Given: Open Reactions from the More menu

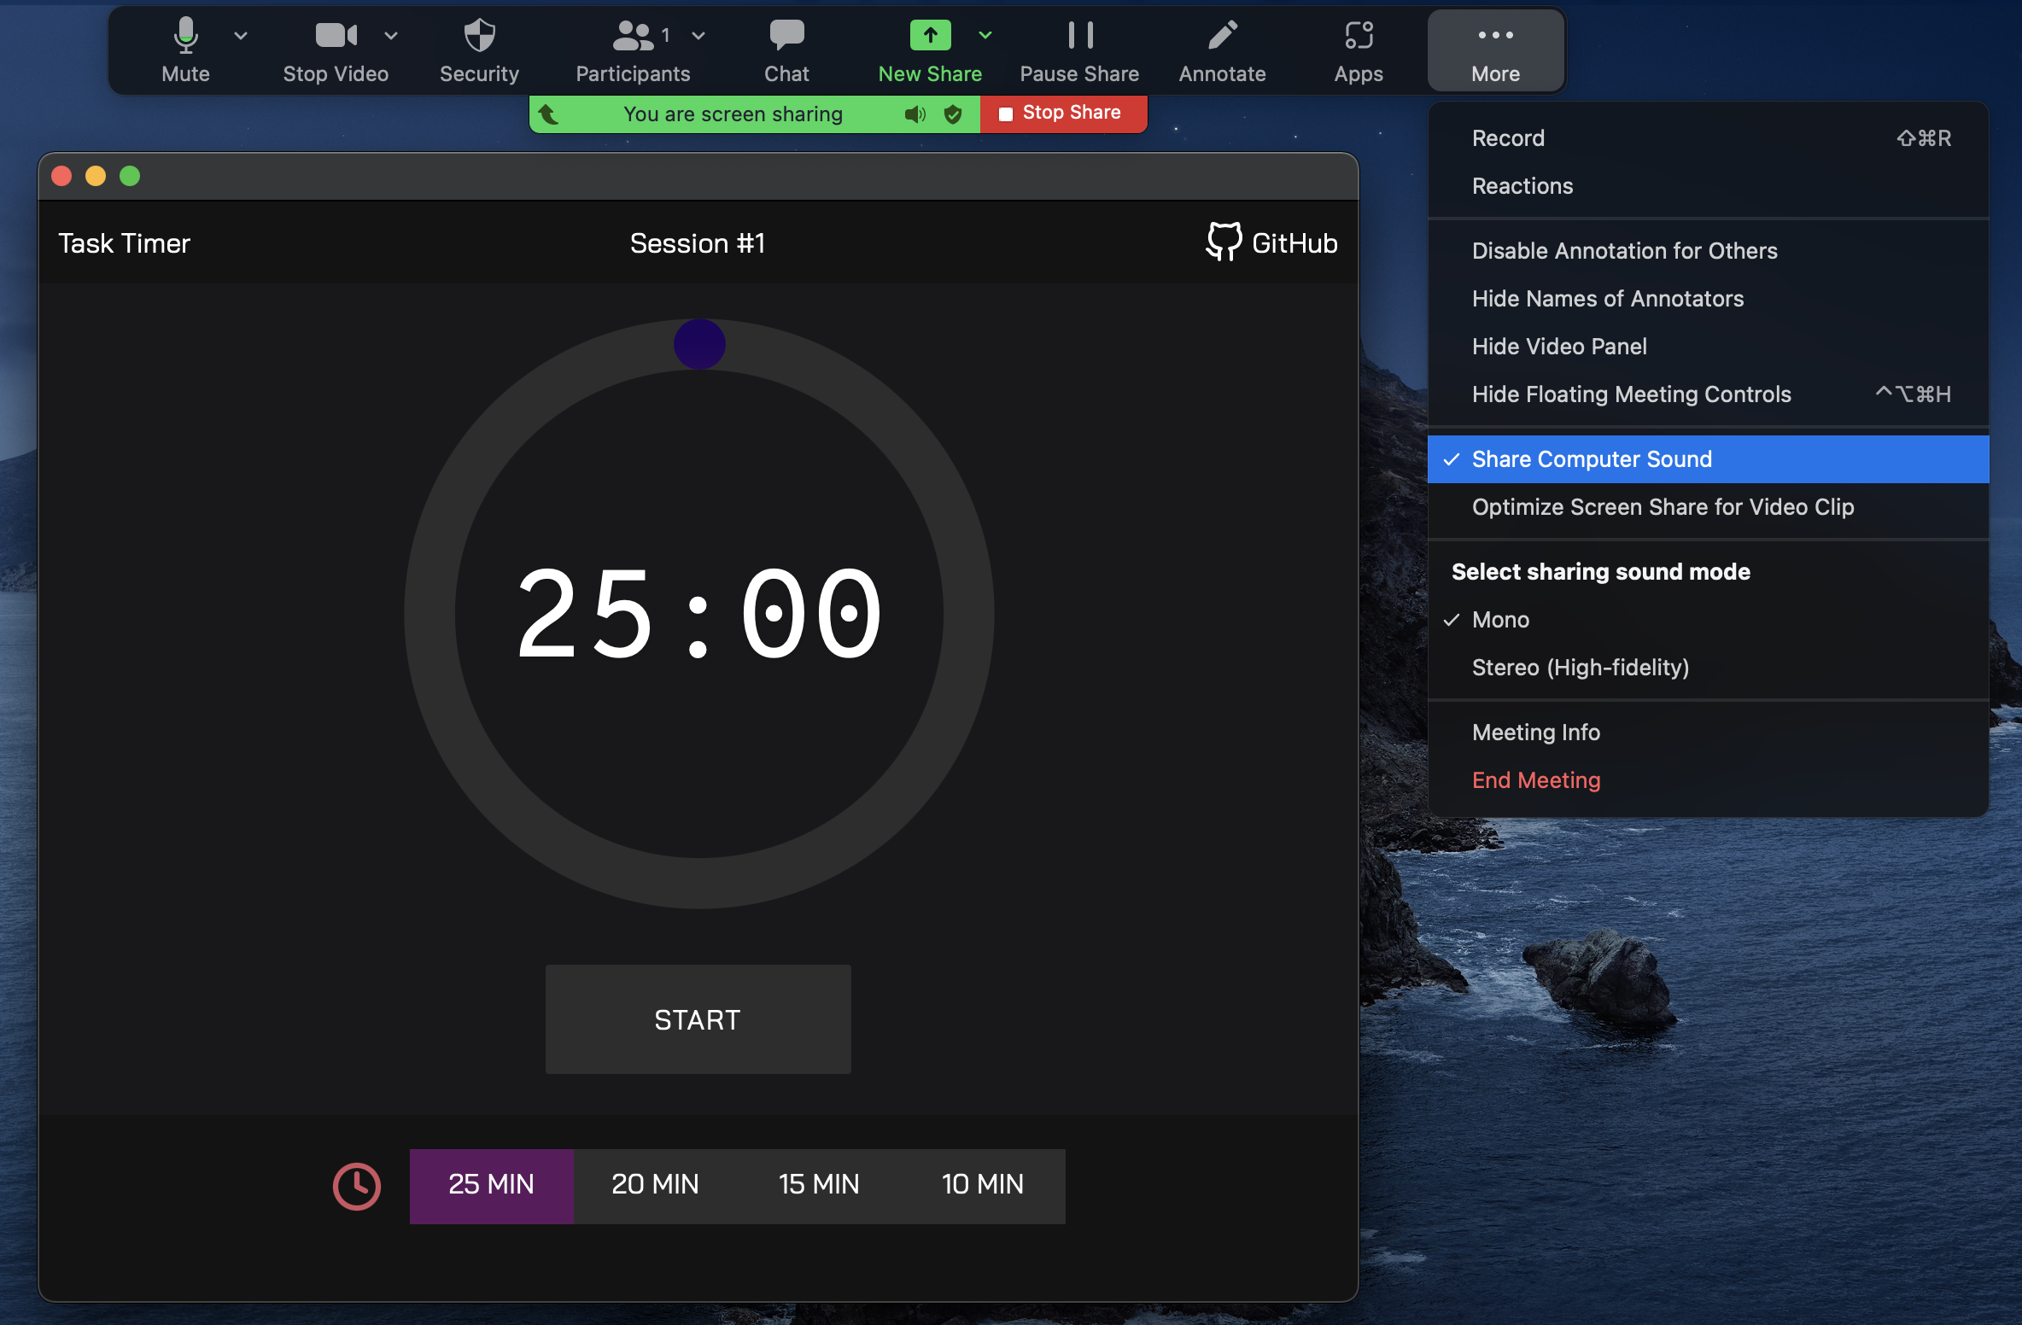Looking at the screenshot, I should tap(1708, 185).
